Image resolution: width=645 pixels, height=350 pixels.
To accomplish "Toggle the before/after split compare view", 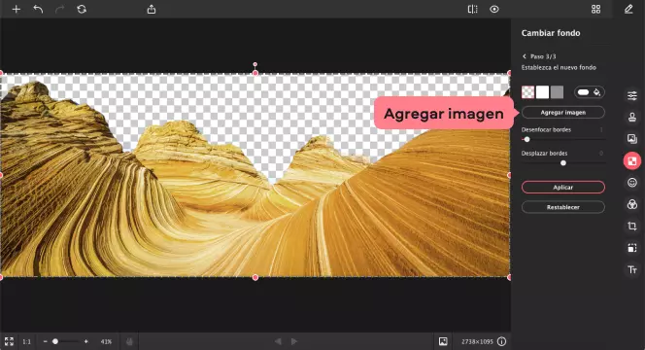I will [x=473, y=9].
